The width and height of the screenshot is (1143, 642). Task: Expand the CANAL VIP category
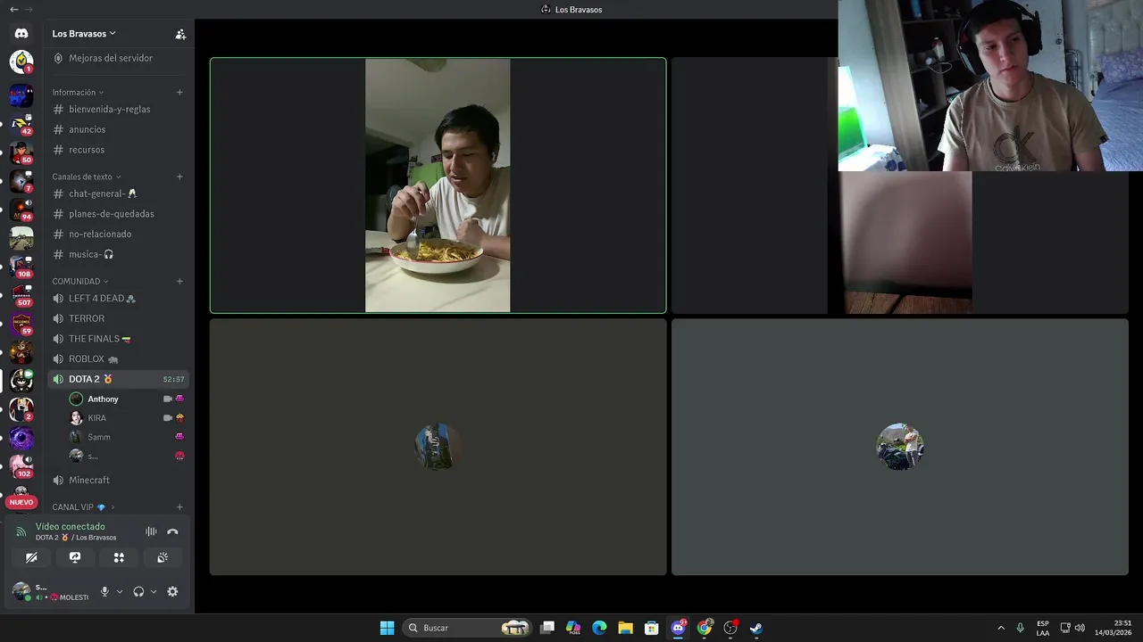point(83,507)
